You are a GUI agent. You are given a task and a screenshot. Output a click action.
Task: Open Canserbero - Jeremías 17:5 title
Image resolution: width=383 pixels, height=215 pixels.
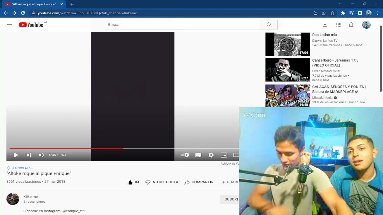coord(335,63)
